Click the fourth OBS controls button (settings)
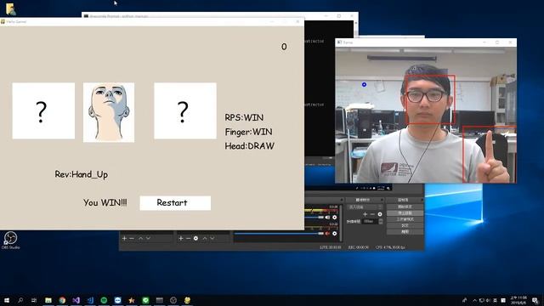The height and width of the screenshot is (306, 544). pos(405,225)
